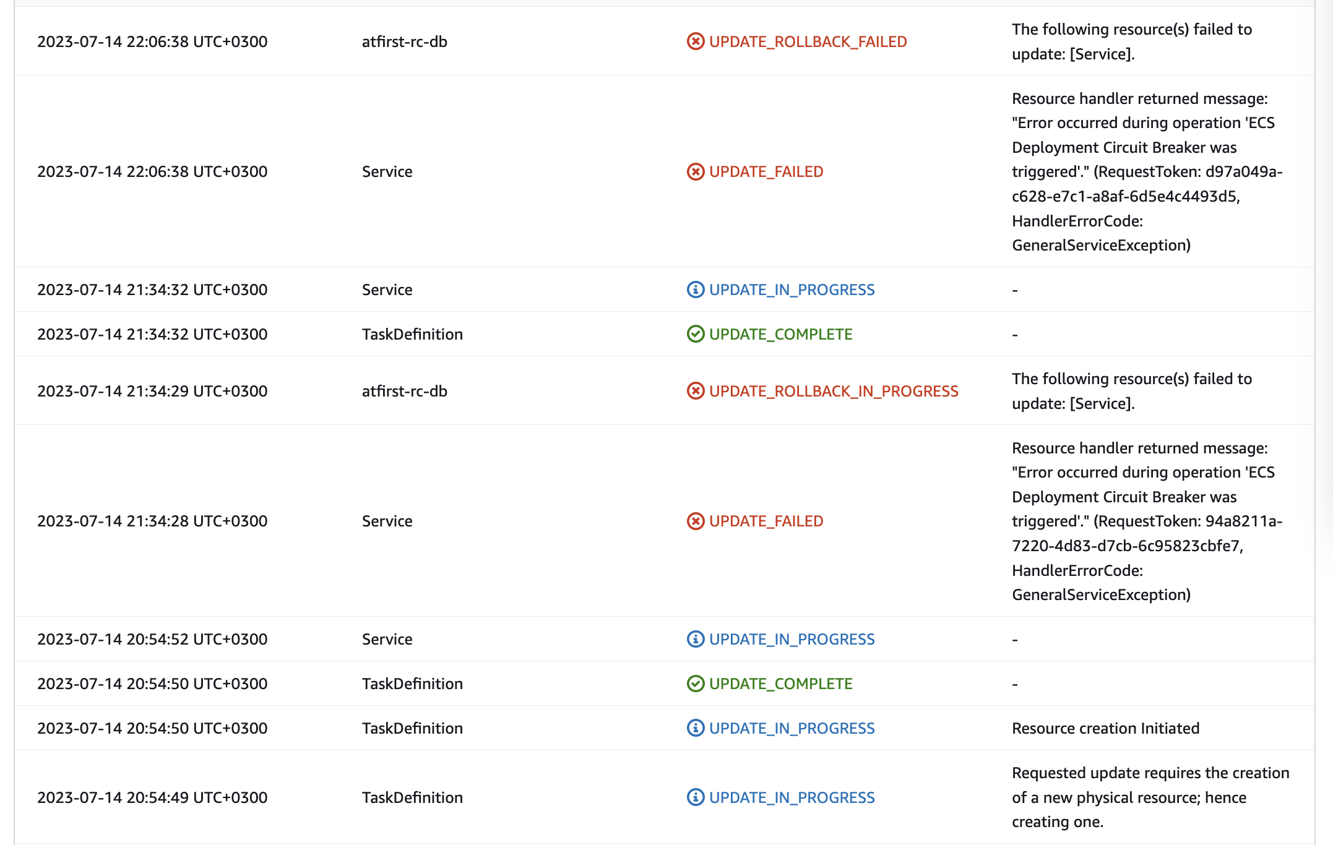
Task: Select the UPDATE_COMPLETE status at 20:54:50
Action: (781, 684)
